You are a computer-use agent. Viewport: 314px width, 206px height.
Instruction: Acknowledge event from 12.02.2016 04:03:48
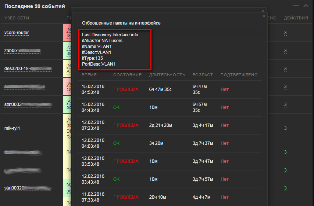click(x=225, y=143)
